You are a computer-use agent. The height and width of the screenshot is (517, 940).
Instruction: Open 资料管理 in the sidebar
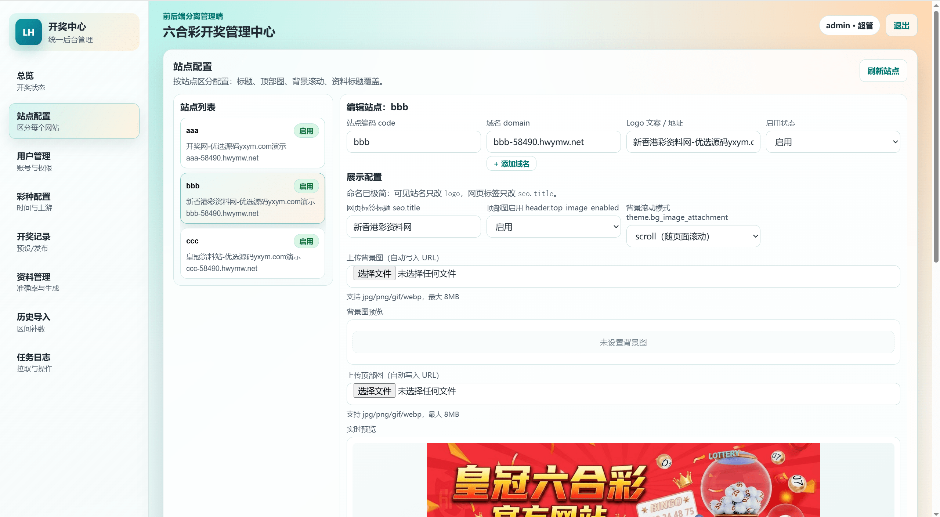(x=74, y=282)
